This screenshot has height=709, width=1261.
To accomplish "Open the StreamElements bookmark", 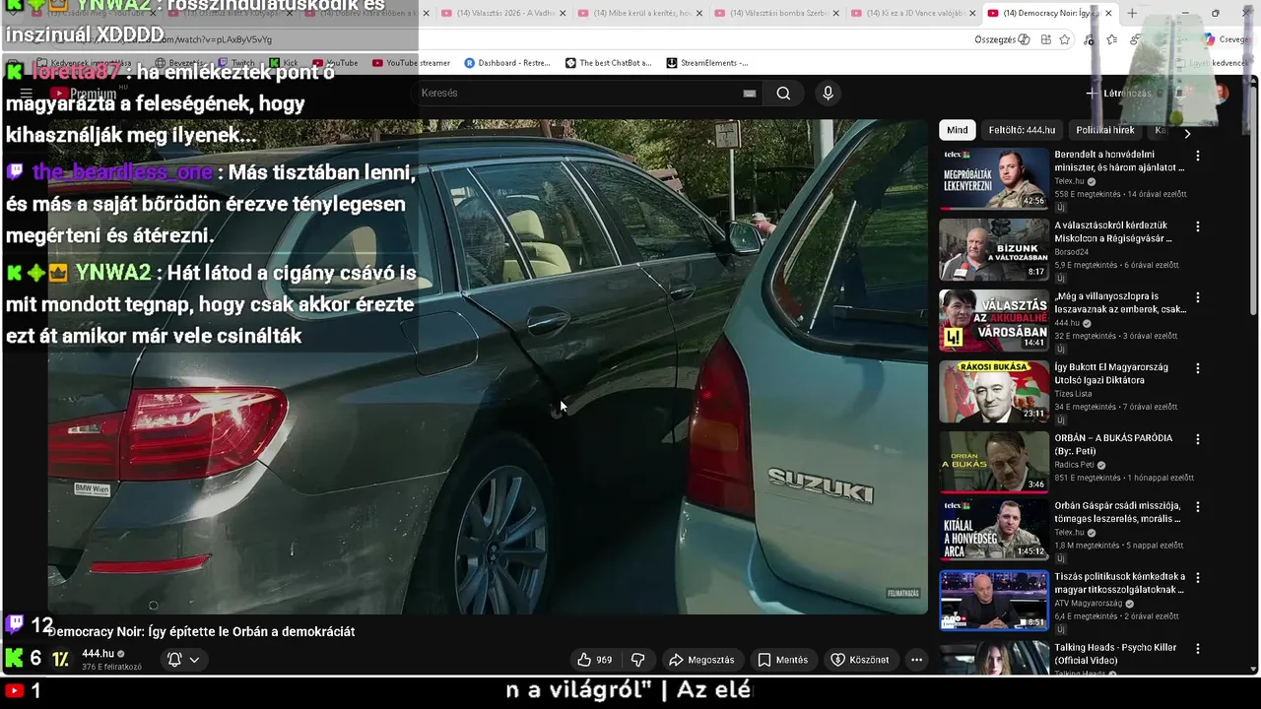I will [x=707, y=63].
